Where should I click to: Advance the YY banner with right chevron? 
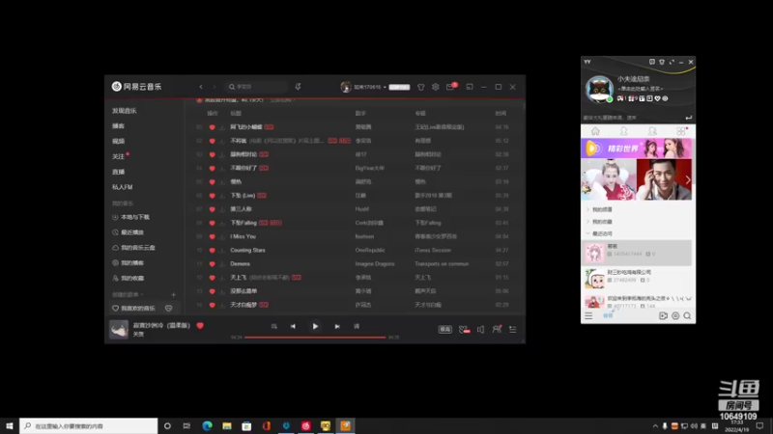click(688, 180)
